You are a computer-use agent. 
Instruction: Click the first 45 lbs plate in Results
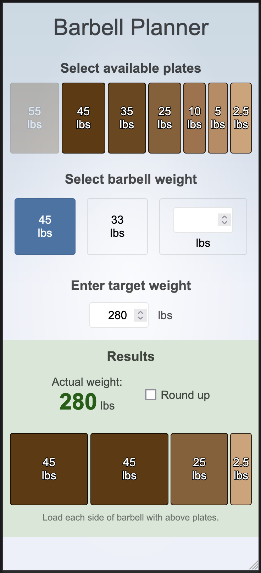pyautogui.click(x=49, y=469)
